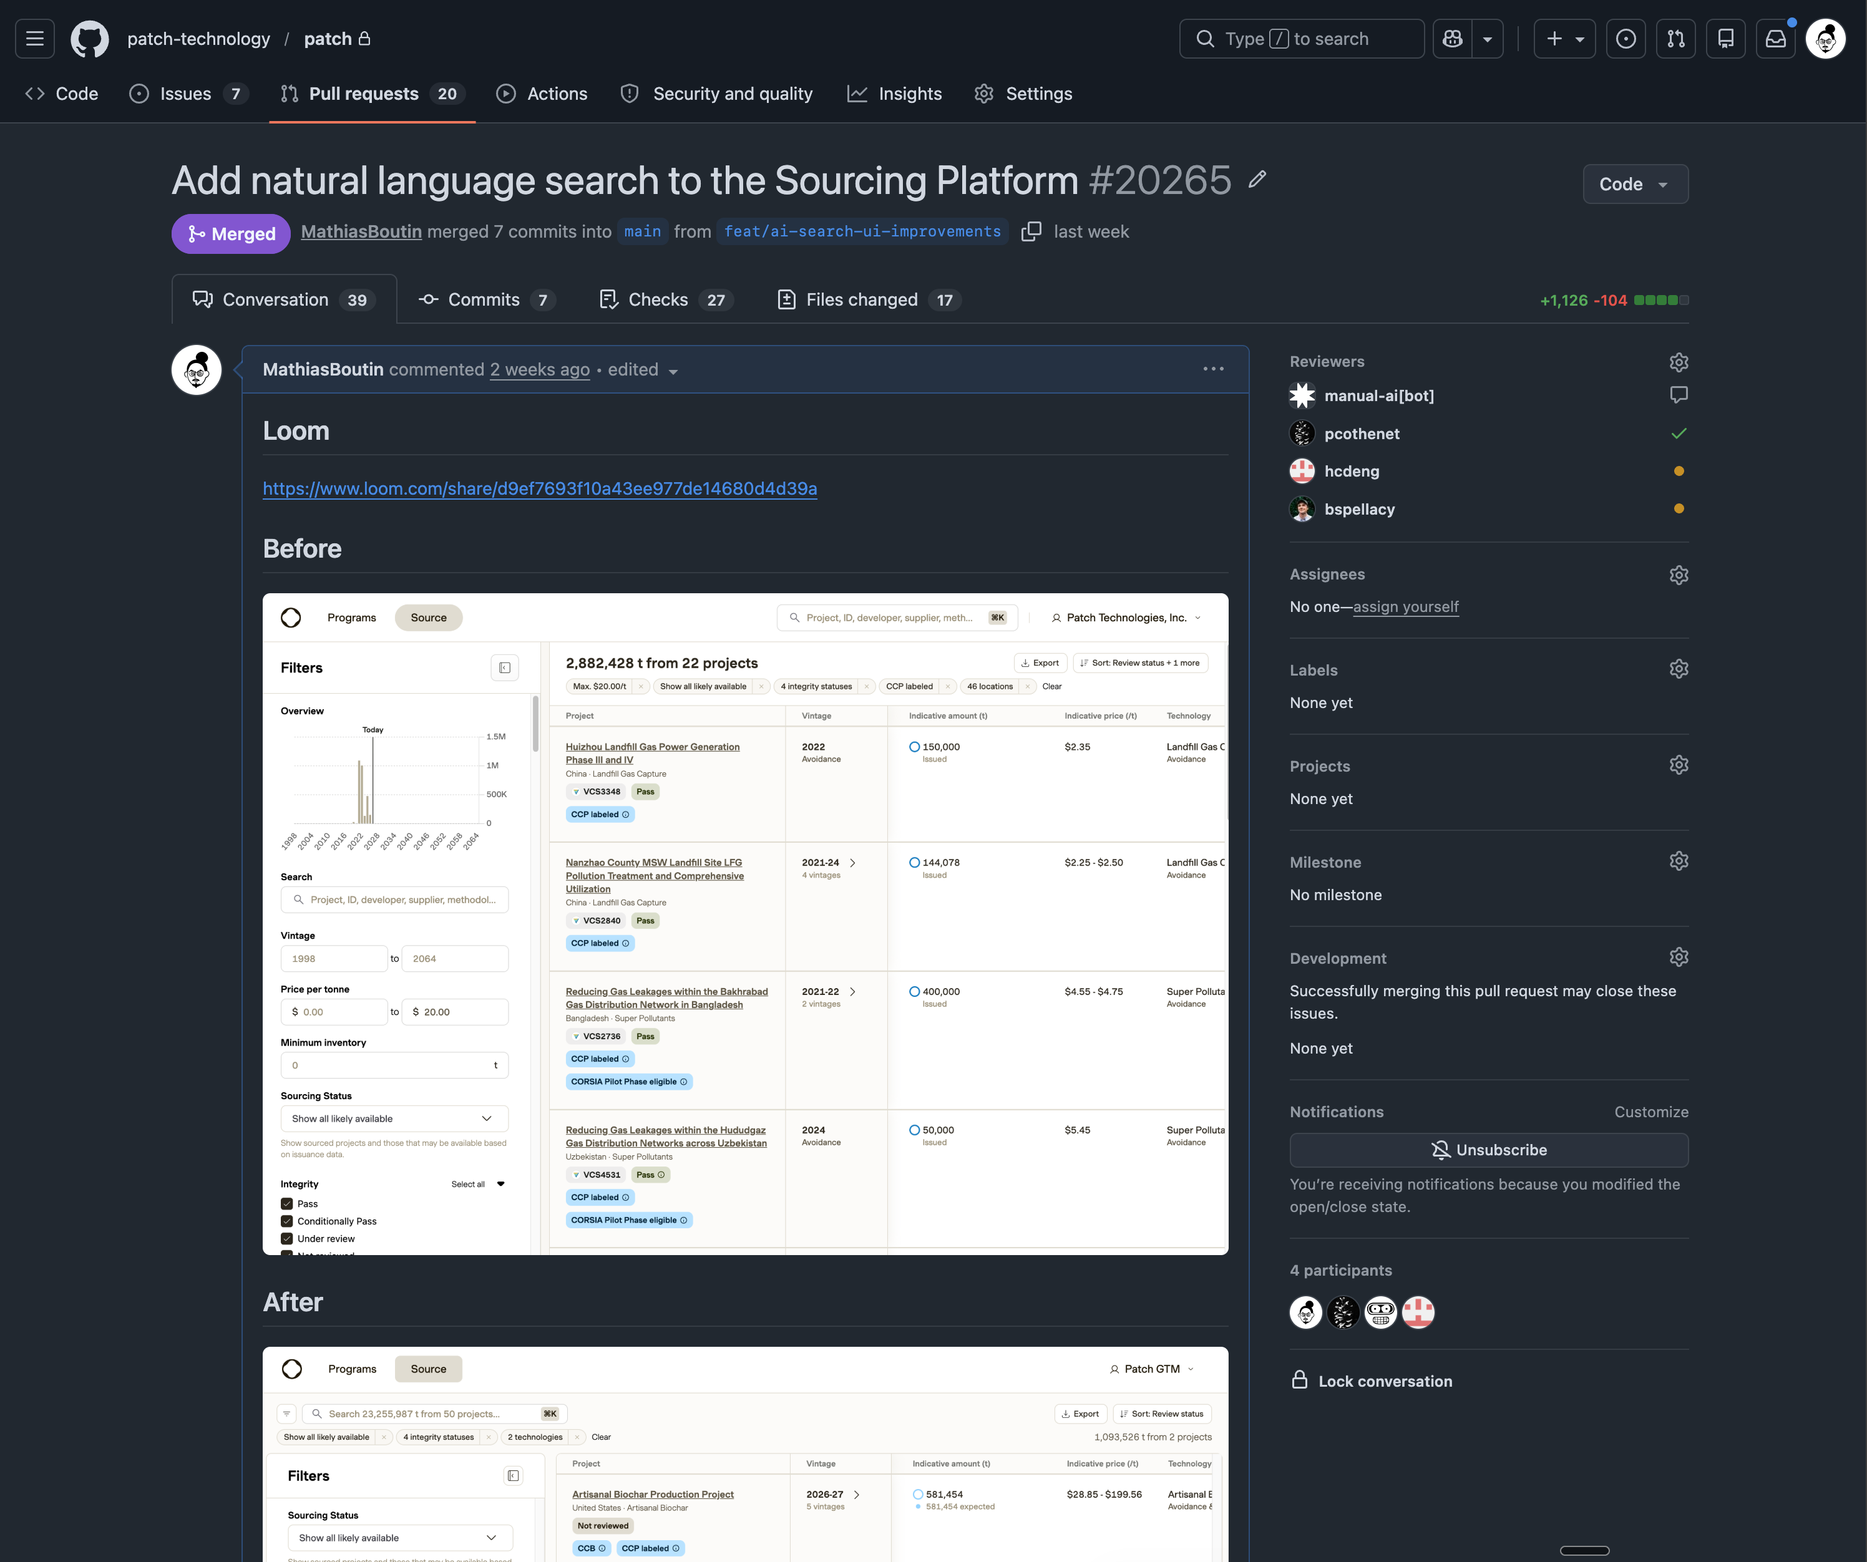This screenshot has height=1562, width=1867.
Task: Open the hamburger navigation menu
Action: point(35,39)
